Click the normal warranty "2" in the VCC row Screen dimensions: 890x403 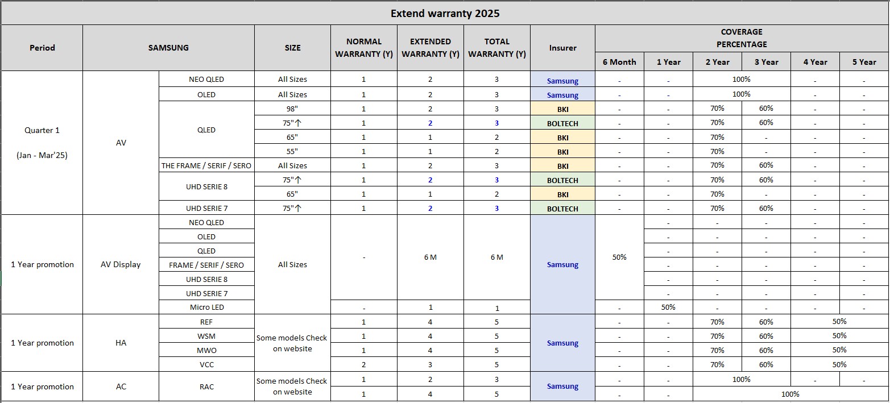tap(364, 364)
